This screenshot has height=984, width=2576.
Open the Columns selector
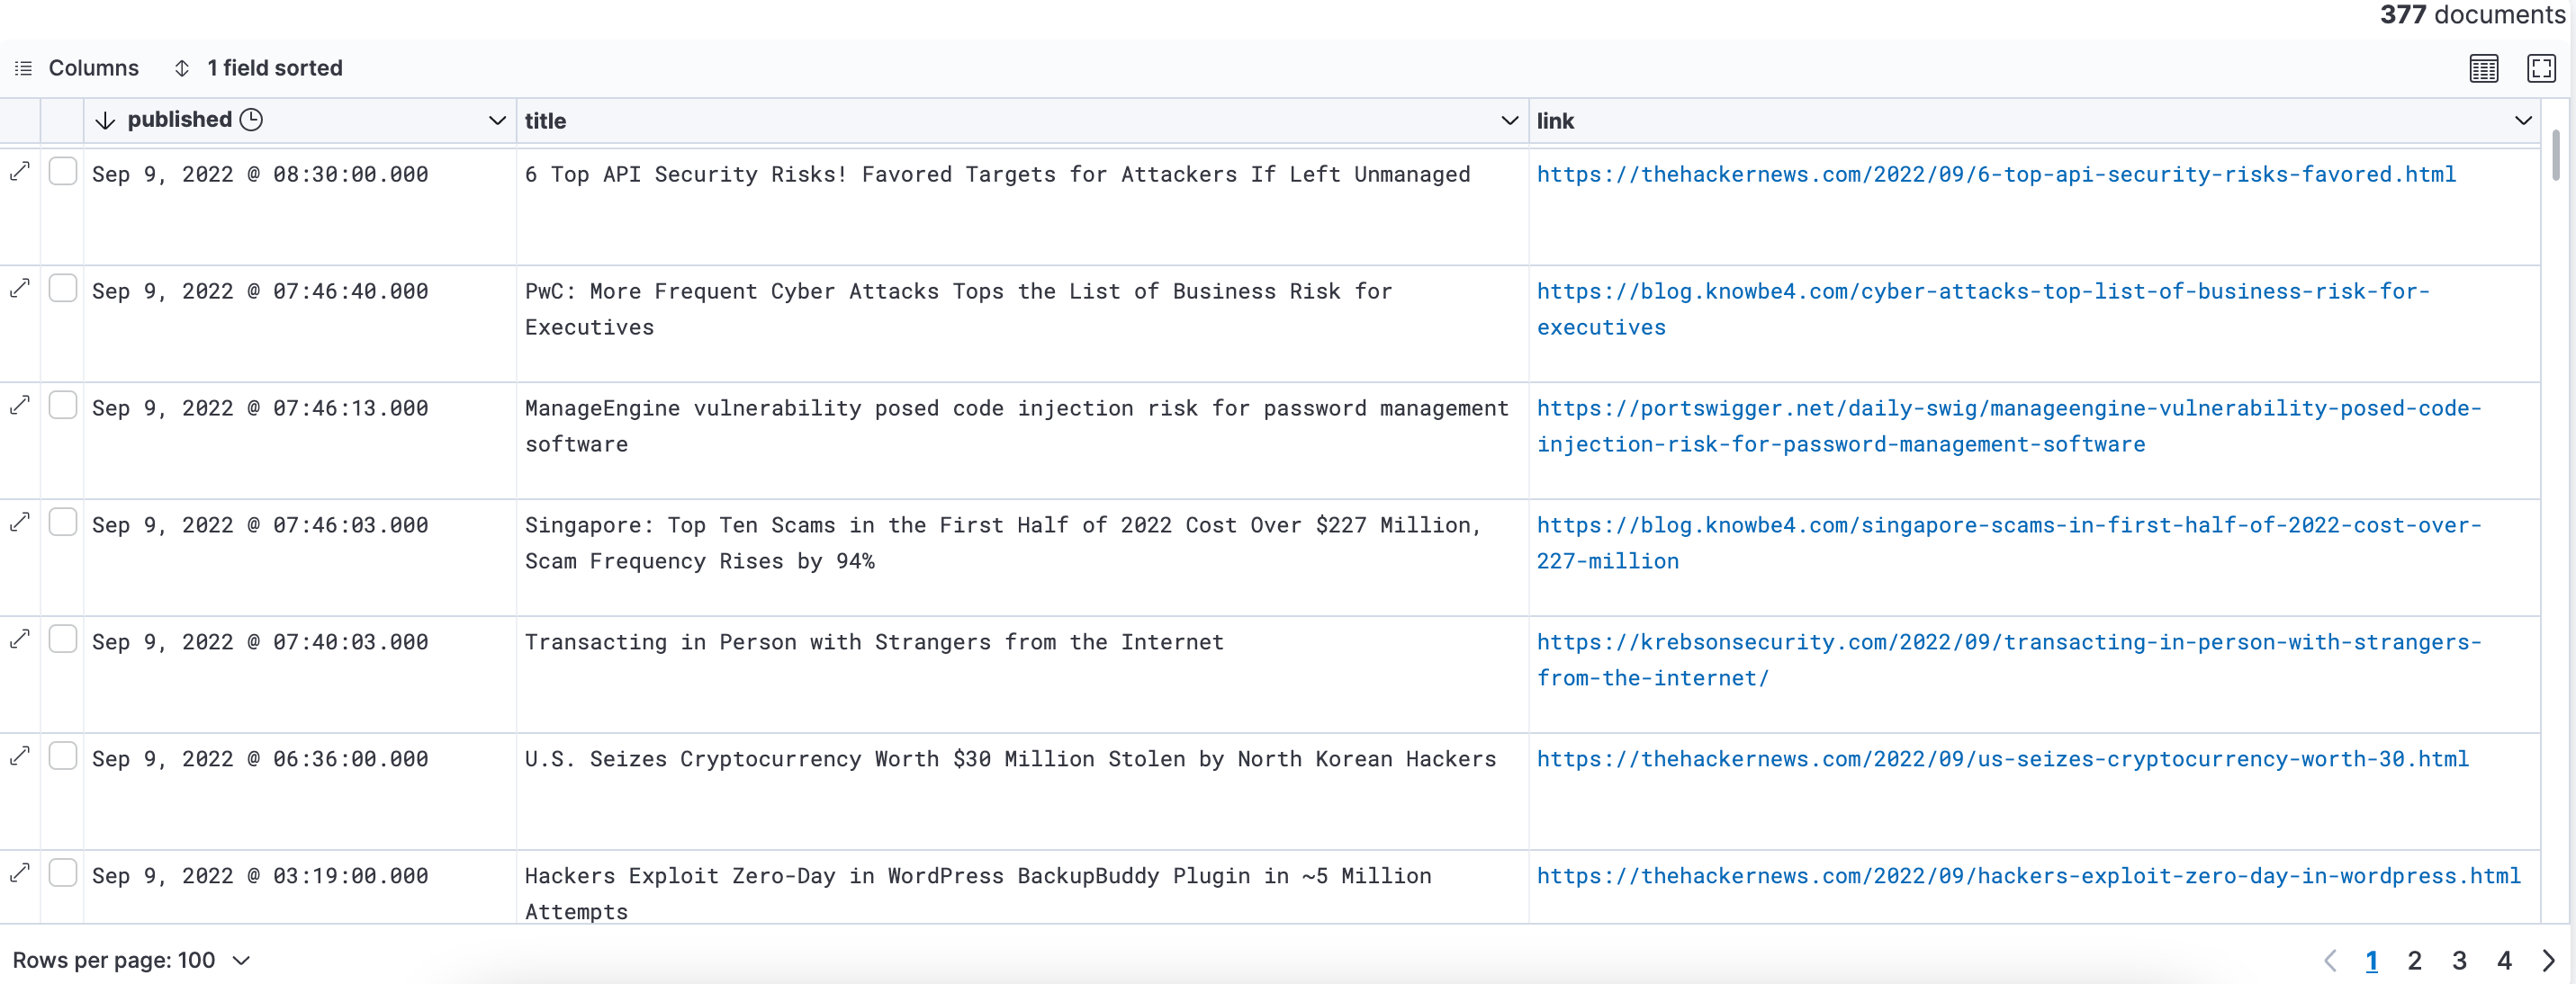tap(77, 68)
